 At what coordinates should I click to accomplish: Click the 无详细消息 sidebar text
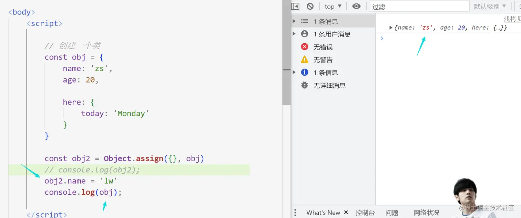[329, 86]
